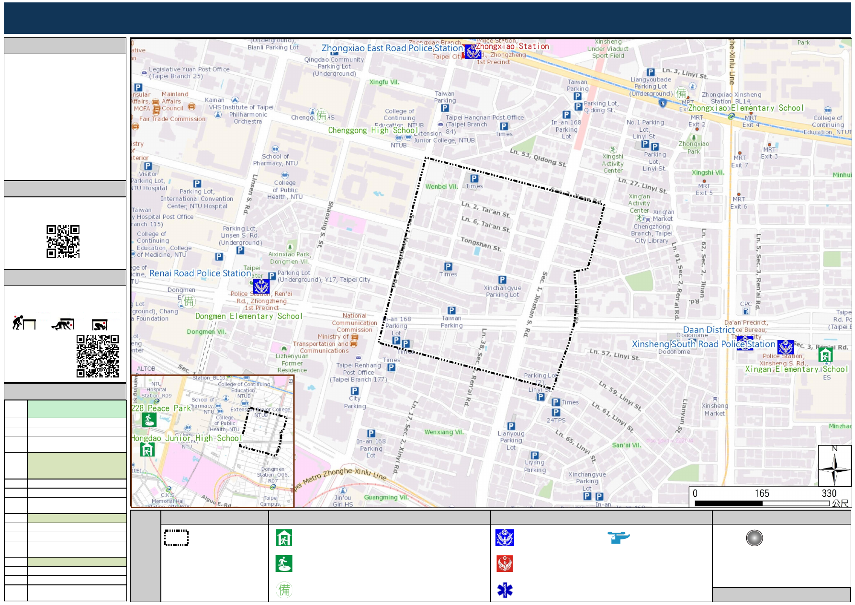Image resolution: width=855 pixels, height=605 pixels.
Task: Click the 'Xingan Elementary School' green label
Action: point(797,369)
